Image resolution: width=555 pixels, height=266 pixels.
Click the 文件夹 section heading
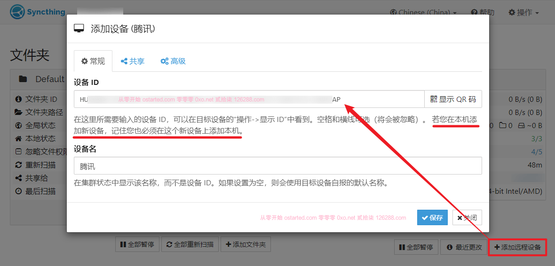(30, 55)
